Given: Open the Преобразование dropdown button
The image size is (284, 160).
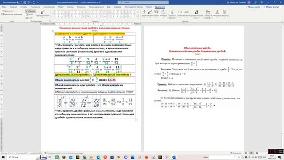Looking at the screenshot, I should (43, 14).
